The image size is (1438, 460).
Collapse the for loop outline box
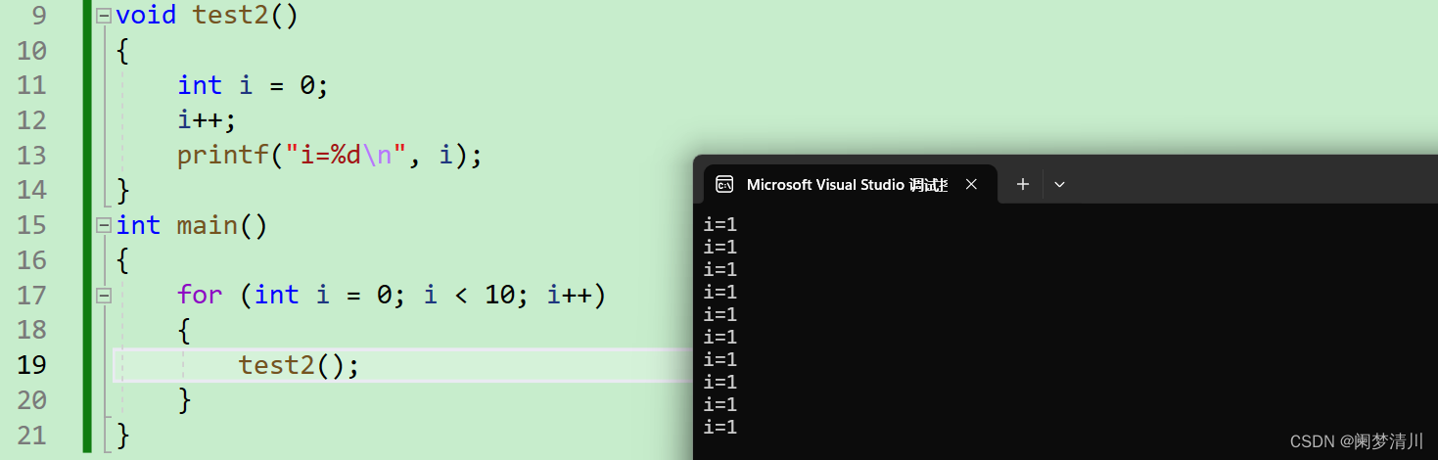point(104,295)
